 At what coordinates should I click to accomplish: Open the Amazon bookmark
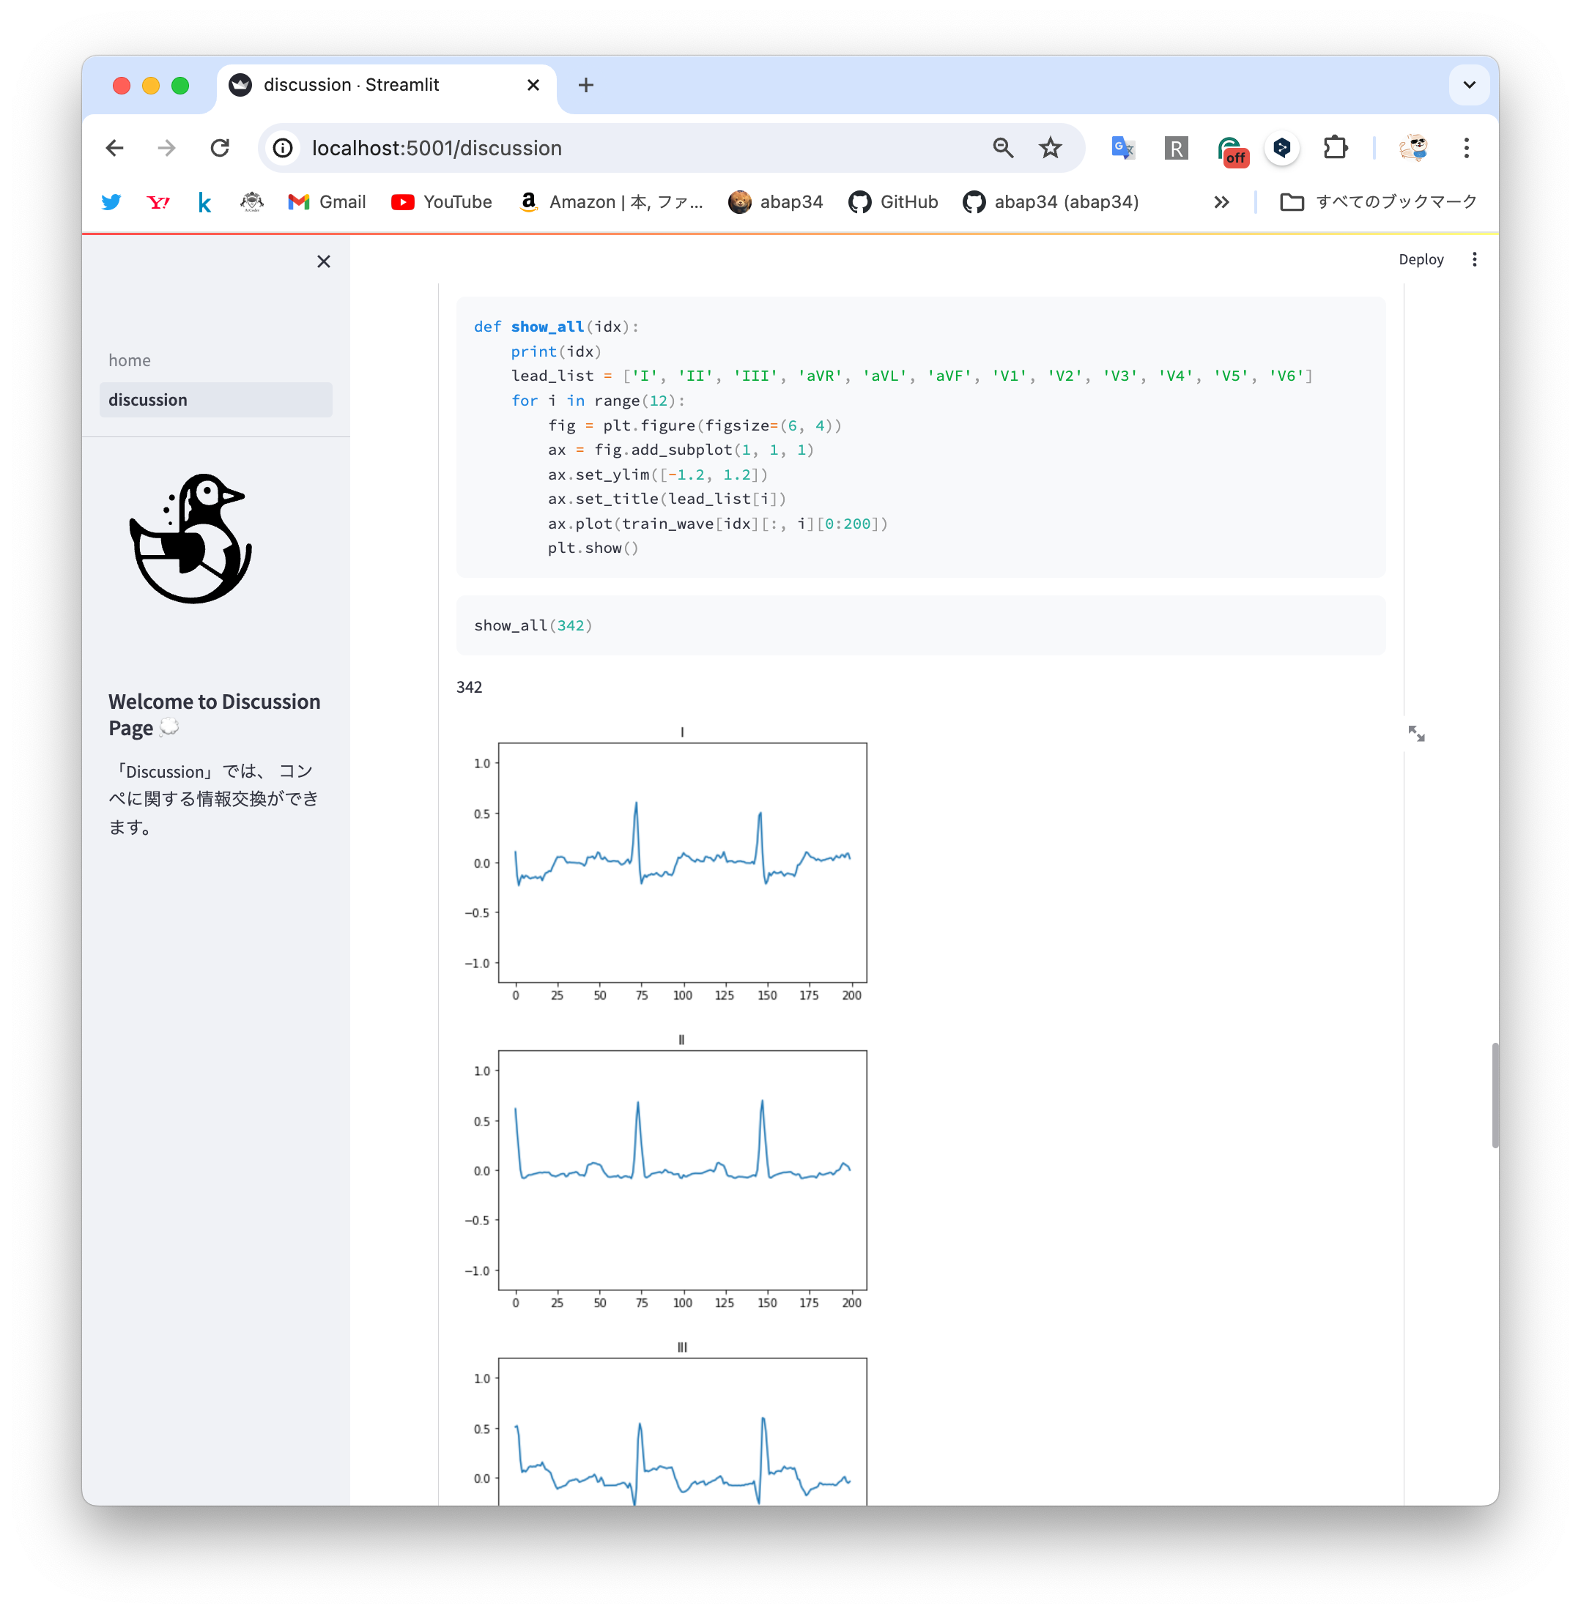tap(610, 201)
